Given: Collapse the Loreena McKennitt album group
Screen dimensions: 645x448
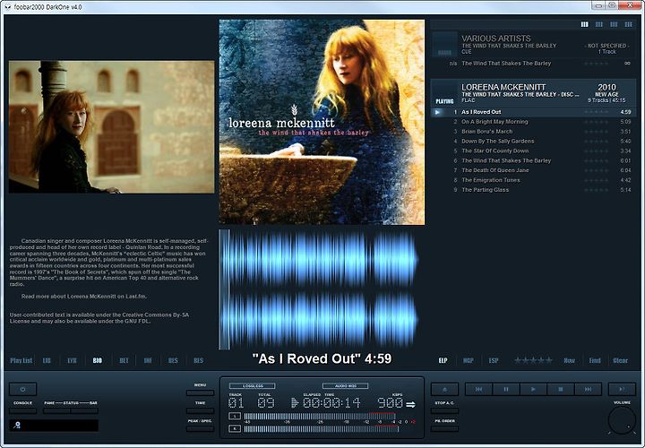Looking at the screenshot, I should [533, 93].
